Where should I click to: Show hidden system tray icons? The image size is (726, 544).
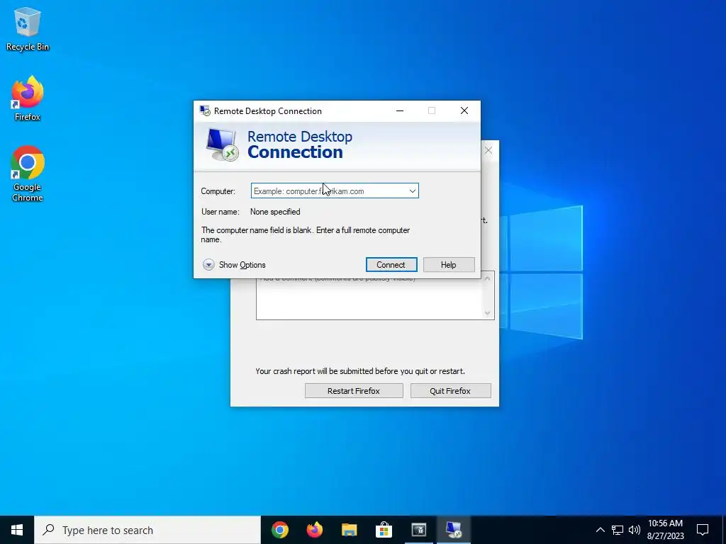[x=600, y=530]
